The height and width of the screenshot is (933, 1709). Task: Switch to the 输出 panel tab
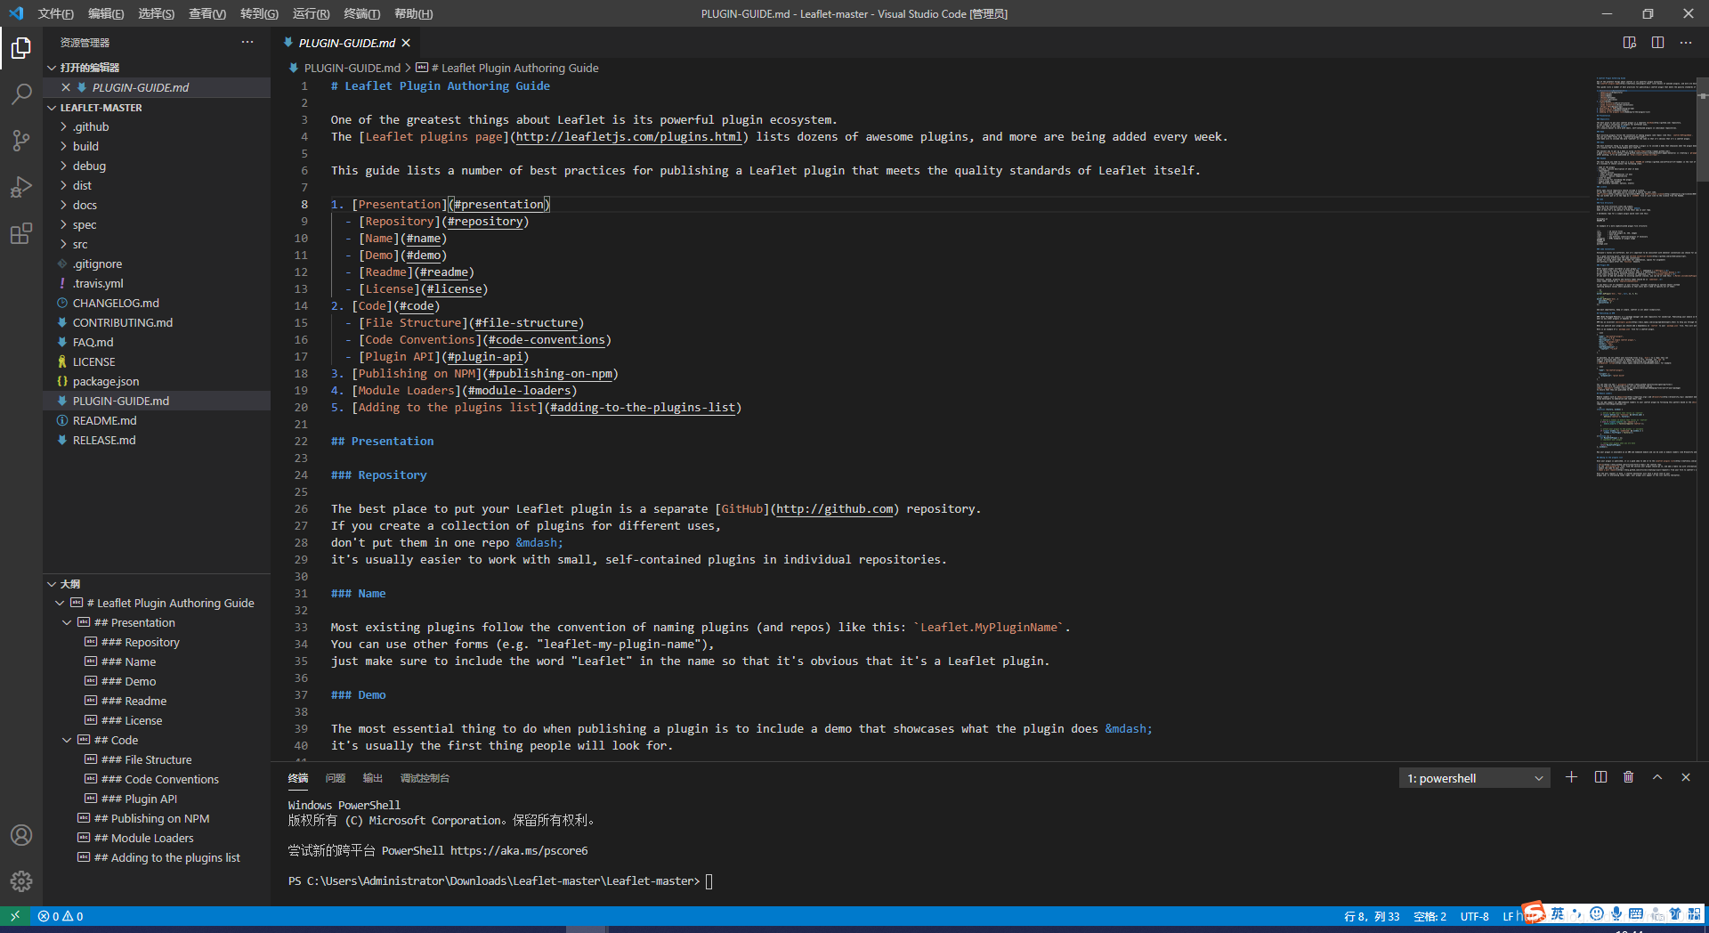(373, 778)
